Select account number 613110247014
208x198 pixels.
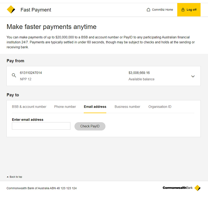(31, 73)
